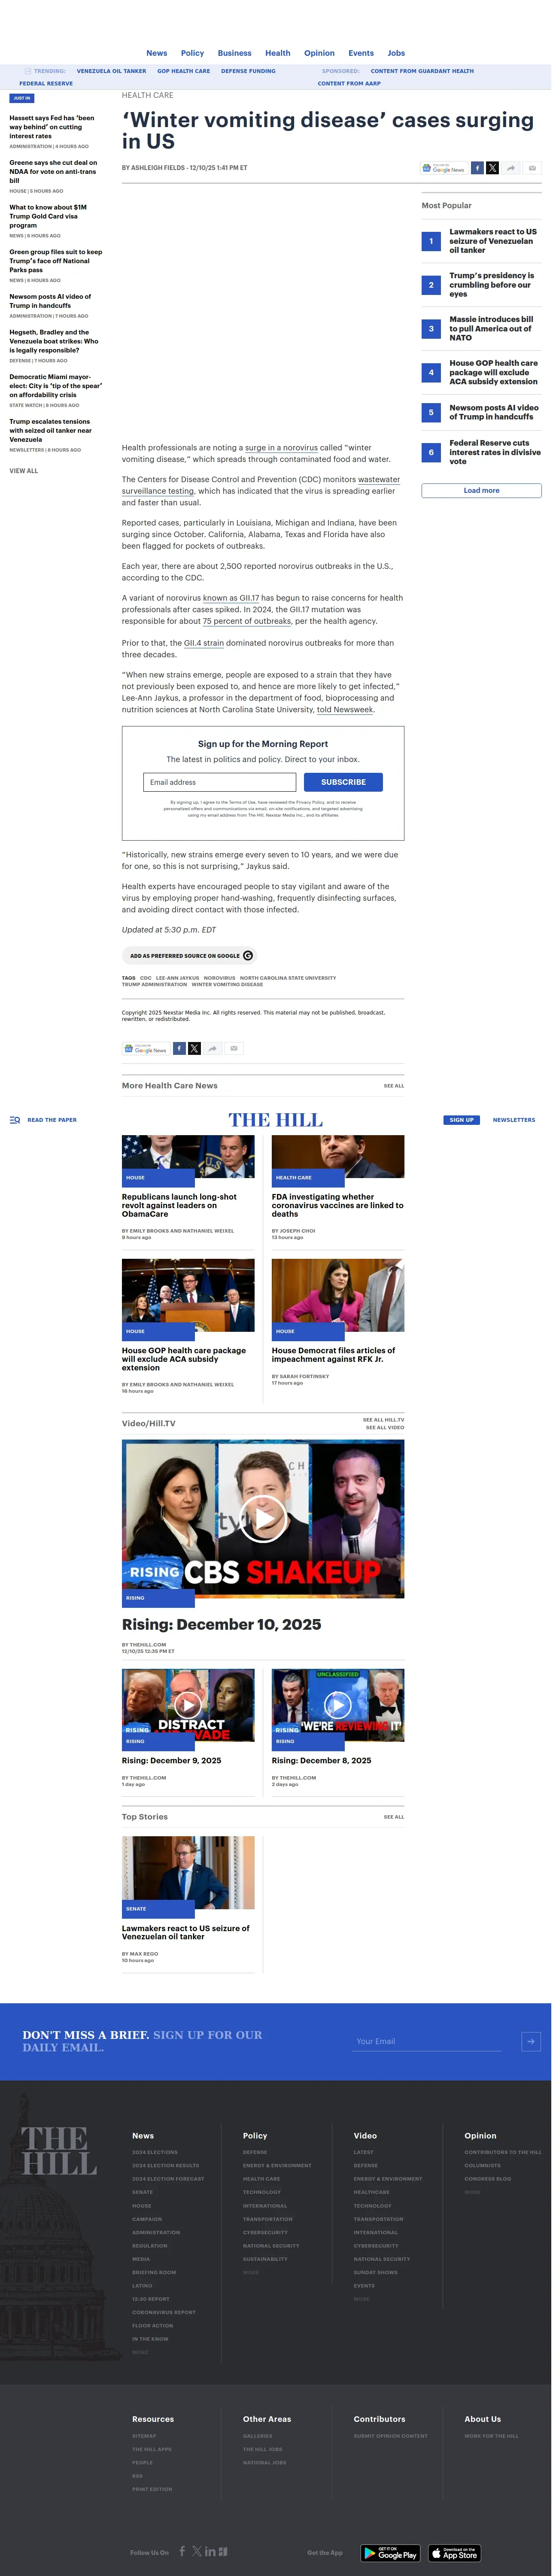Open footer X follow icon
Screen dimensions: 559x2576
coord(197,2552)
